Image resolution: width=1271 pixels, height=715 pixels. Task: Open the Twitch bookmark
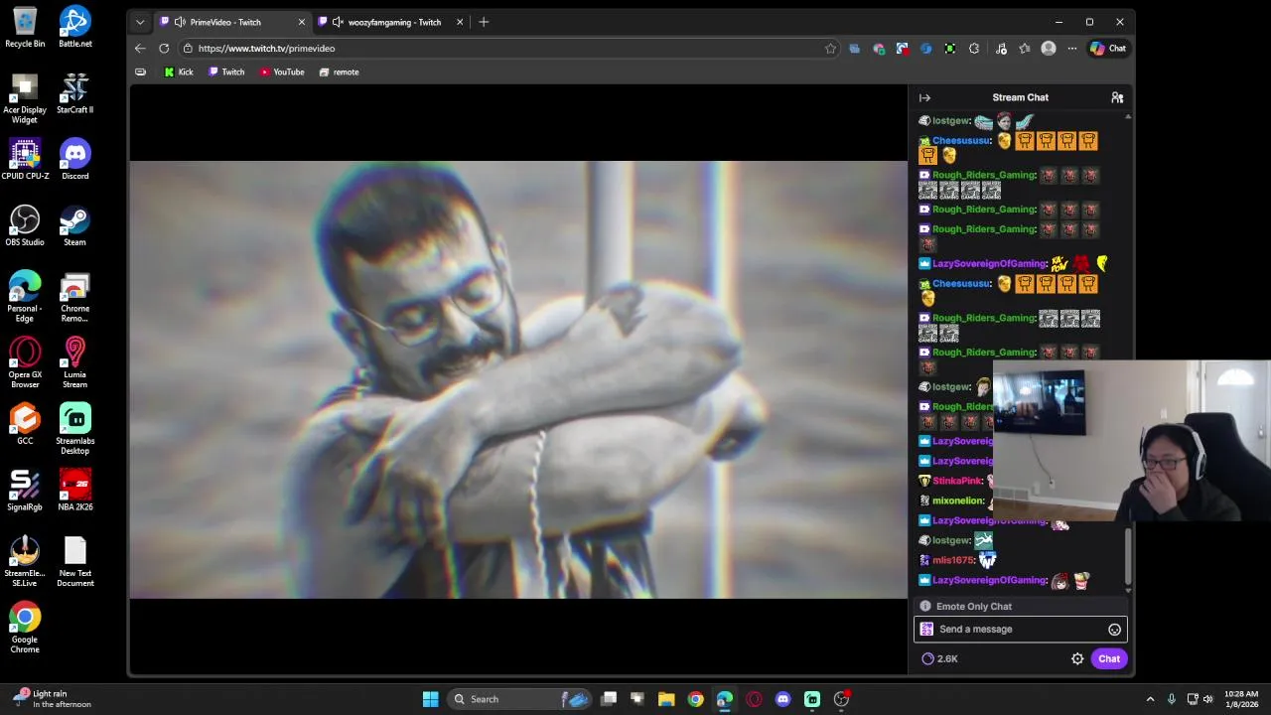pos(226,72)
